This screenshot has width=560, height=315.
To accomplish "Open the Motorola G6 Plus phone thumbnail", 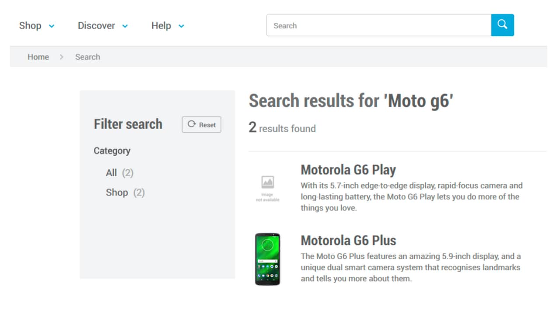I will click(x=267, y=259).
